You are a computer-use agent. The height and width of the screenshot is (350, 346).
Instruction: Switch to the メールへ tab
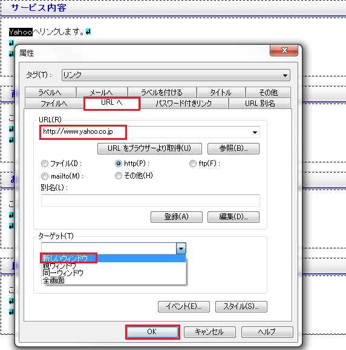[102, 92]
